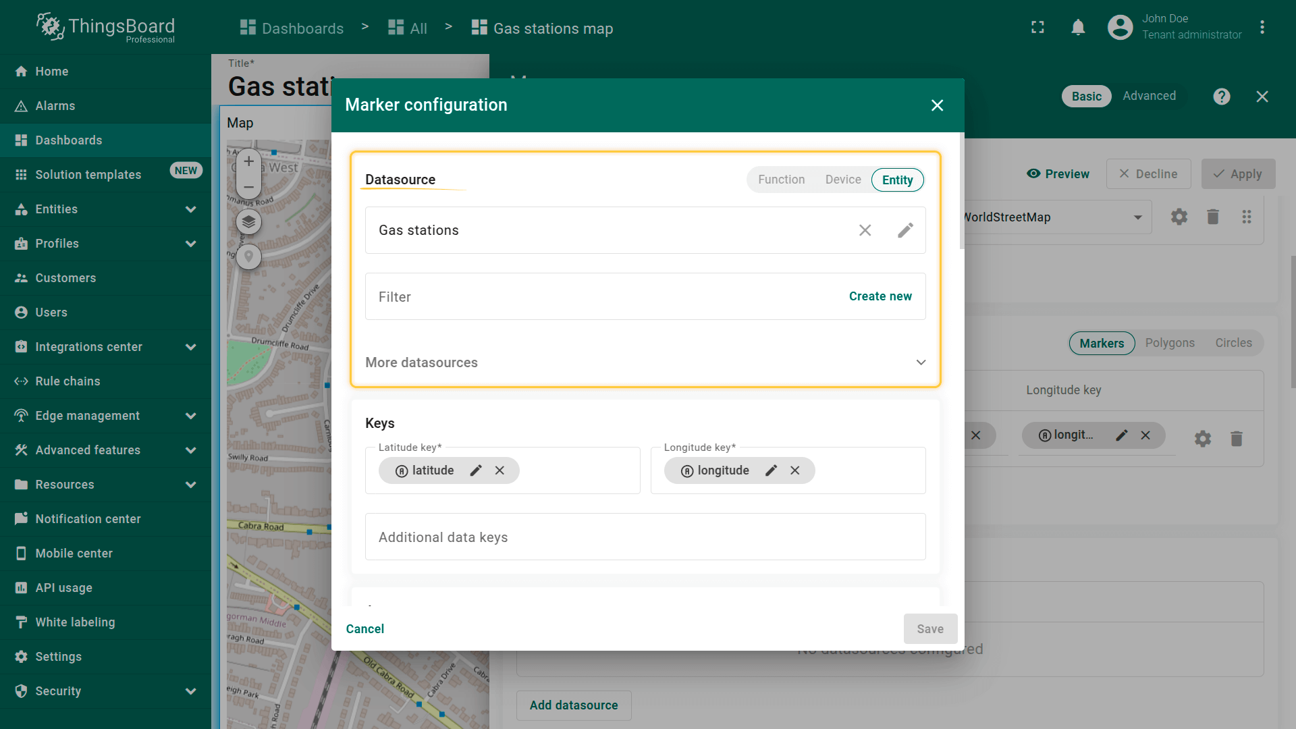Click the Additional data keys field

pos(645,537)
